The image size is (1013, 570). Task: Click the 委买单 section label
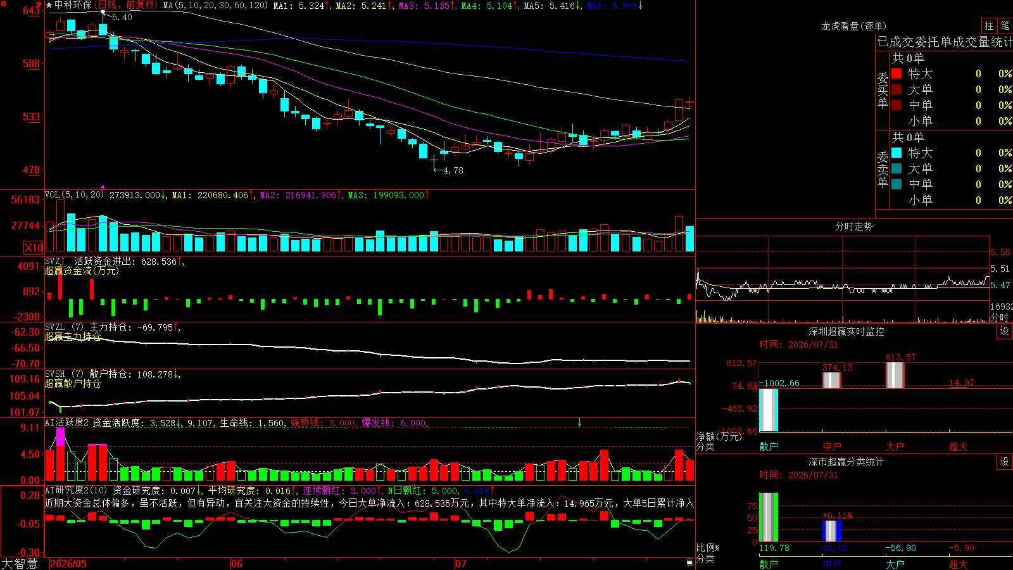tap(883, 91)
